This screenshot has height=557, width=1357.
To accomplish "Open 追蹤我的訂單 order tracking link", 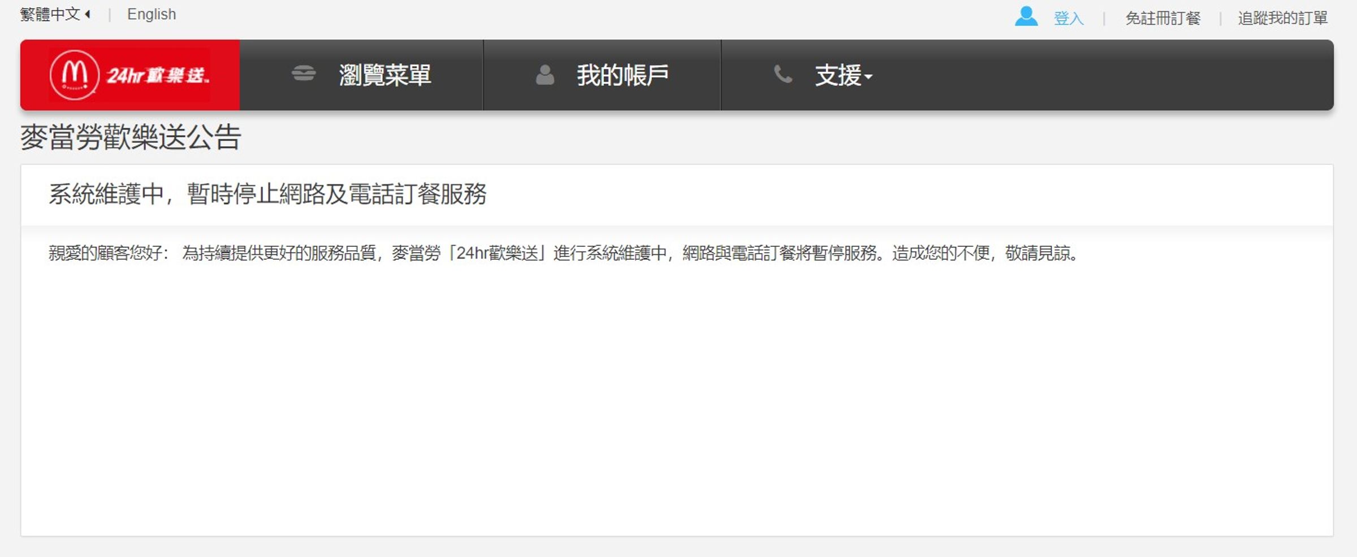I will (1283, 18).
